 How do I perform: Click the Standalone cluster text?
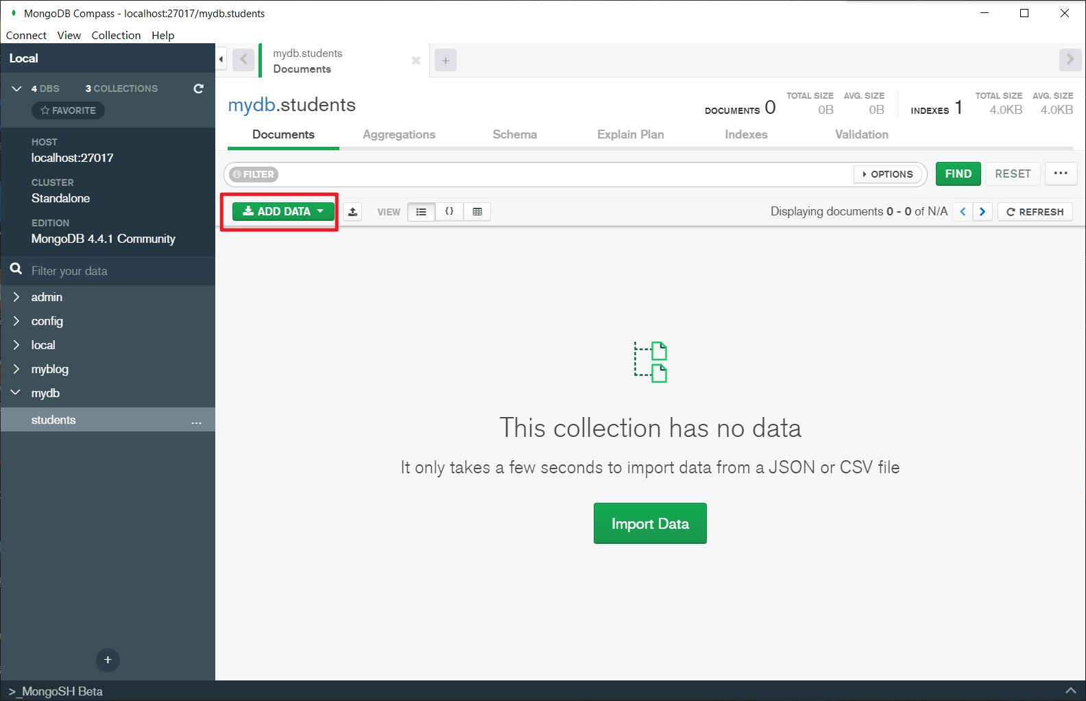pyautogui.click(x=60, y=198)
